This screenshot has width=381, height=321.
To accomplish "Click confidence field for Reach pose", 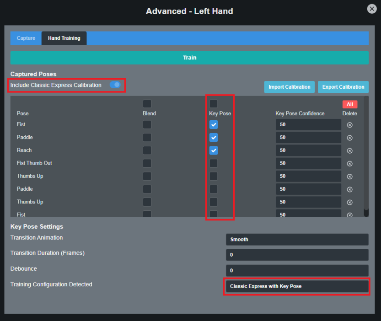I will (x=308, y=150).
